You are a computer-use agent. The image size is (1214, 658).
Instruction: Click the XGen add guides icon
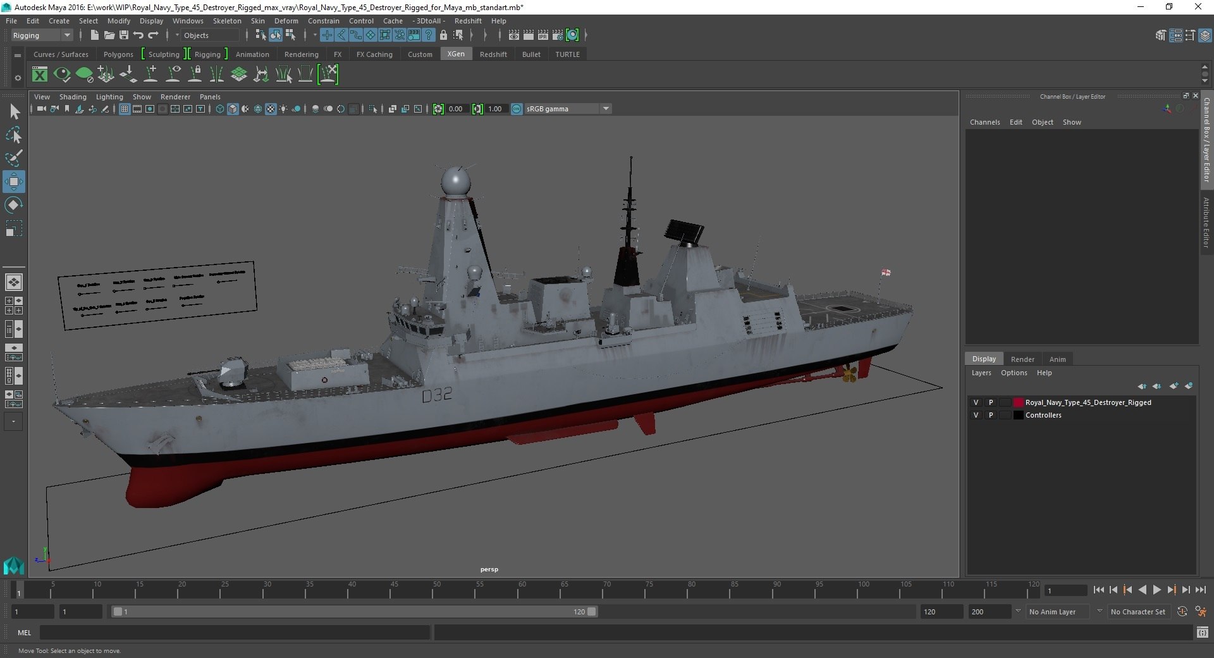point(150,75)
